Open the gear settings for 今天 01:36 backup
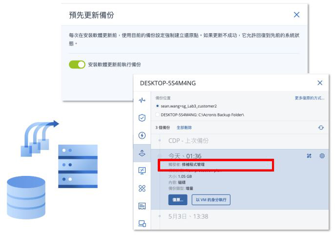335x236 pixels. click(322, 156)
